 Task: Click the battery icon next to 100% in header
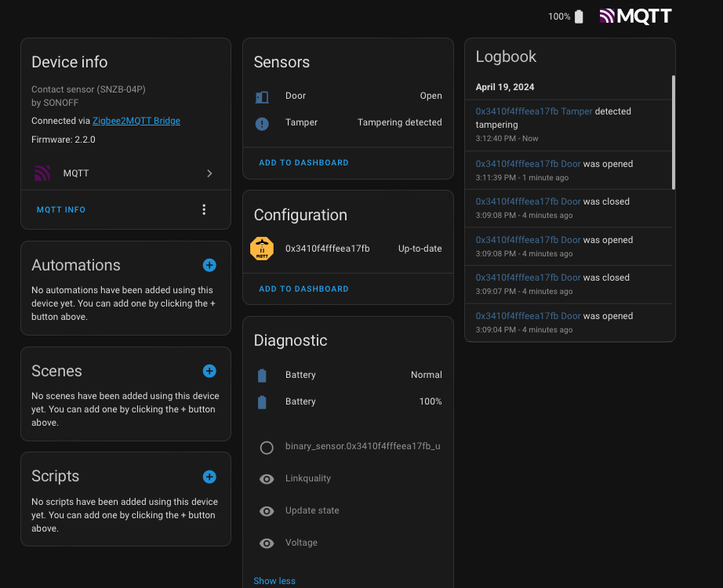579,16
